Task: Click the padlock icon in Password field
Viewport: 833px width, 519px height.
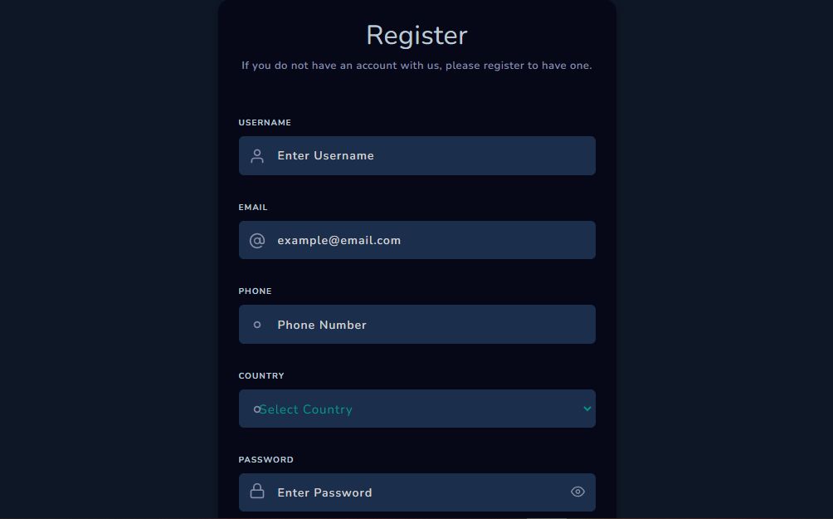Action: 257,492
